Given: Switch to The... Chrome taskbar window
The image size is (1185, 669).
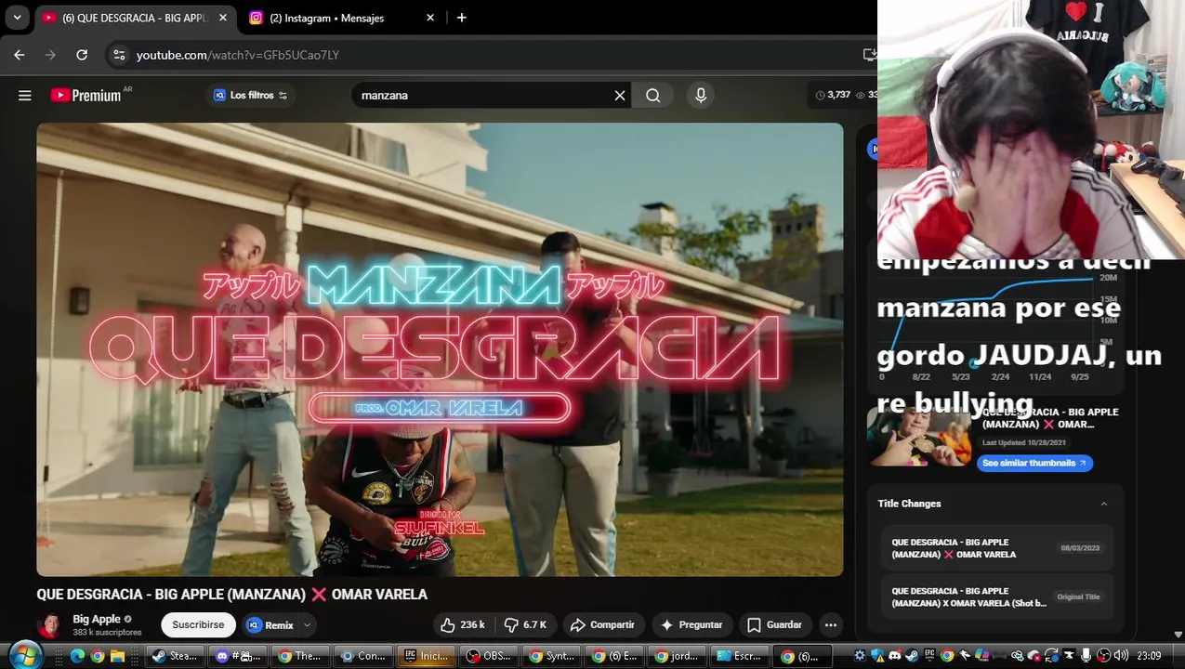Looking at the screenshot, I should [300, 656].
